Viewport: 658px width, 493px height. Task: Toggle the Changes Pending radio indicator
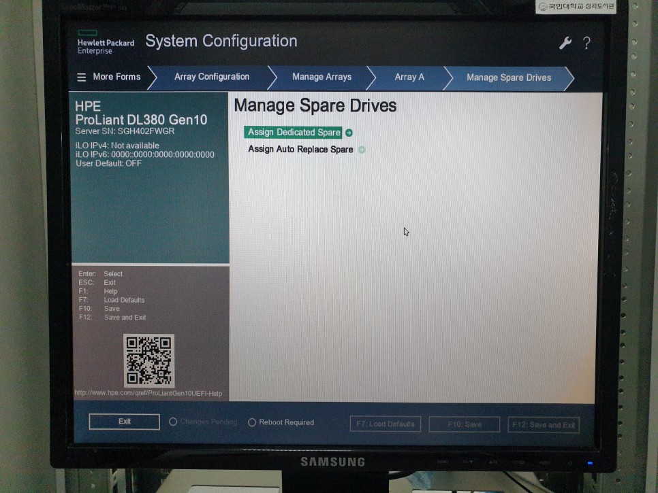[x=173, y=422]
